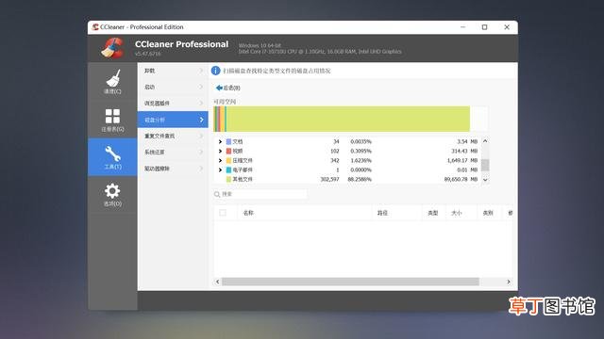This screenshot has width=604, height=339.
Task: Click the chevron beside Uninstall (卸载)
Action: 201,71
